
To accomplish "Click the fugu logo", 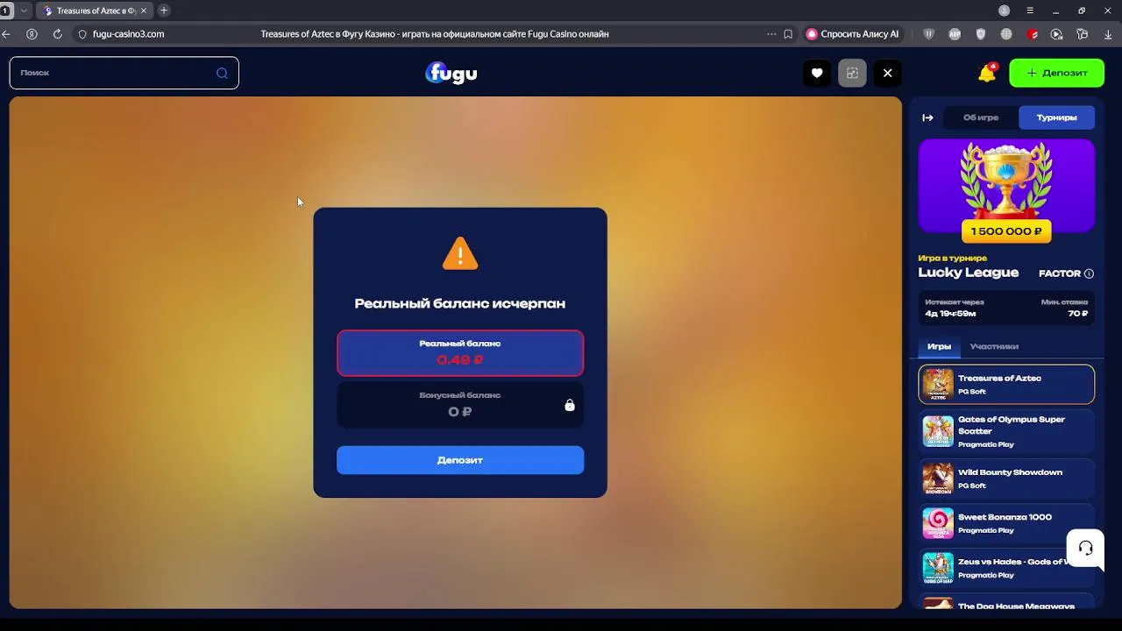I will (x=451, y=73).
